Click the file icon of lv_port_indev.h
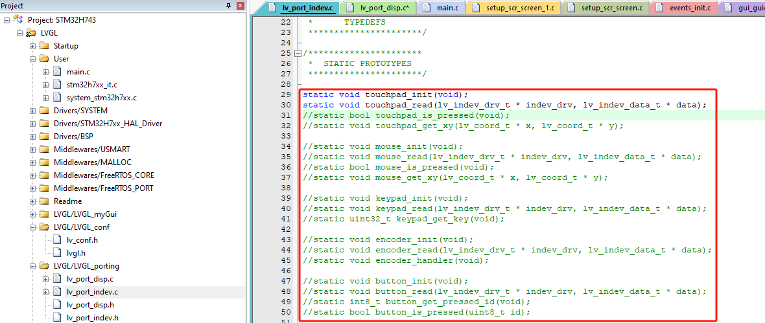Image resolution: width=765 pixels, height=323 pixels. point(56,318)
